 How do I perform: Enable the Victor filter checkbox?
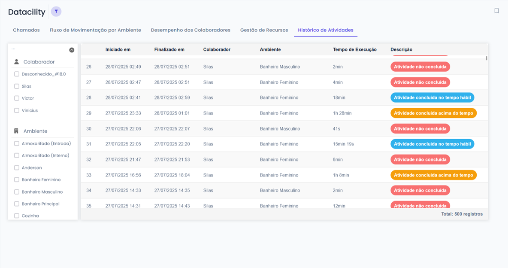click(17, 98)
